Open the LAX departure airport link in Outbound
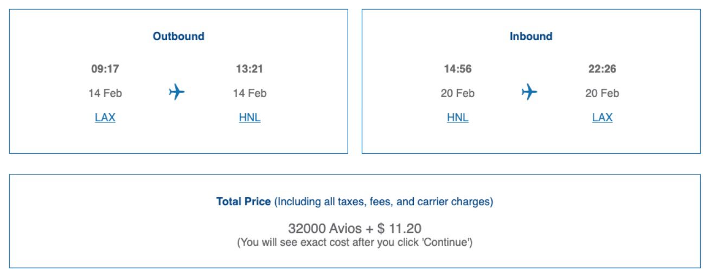 [105, 118]
